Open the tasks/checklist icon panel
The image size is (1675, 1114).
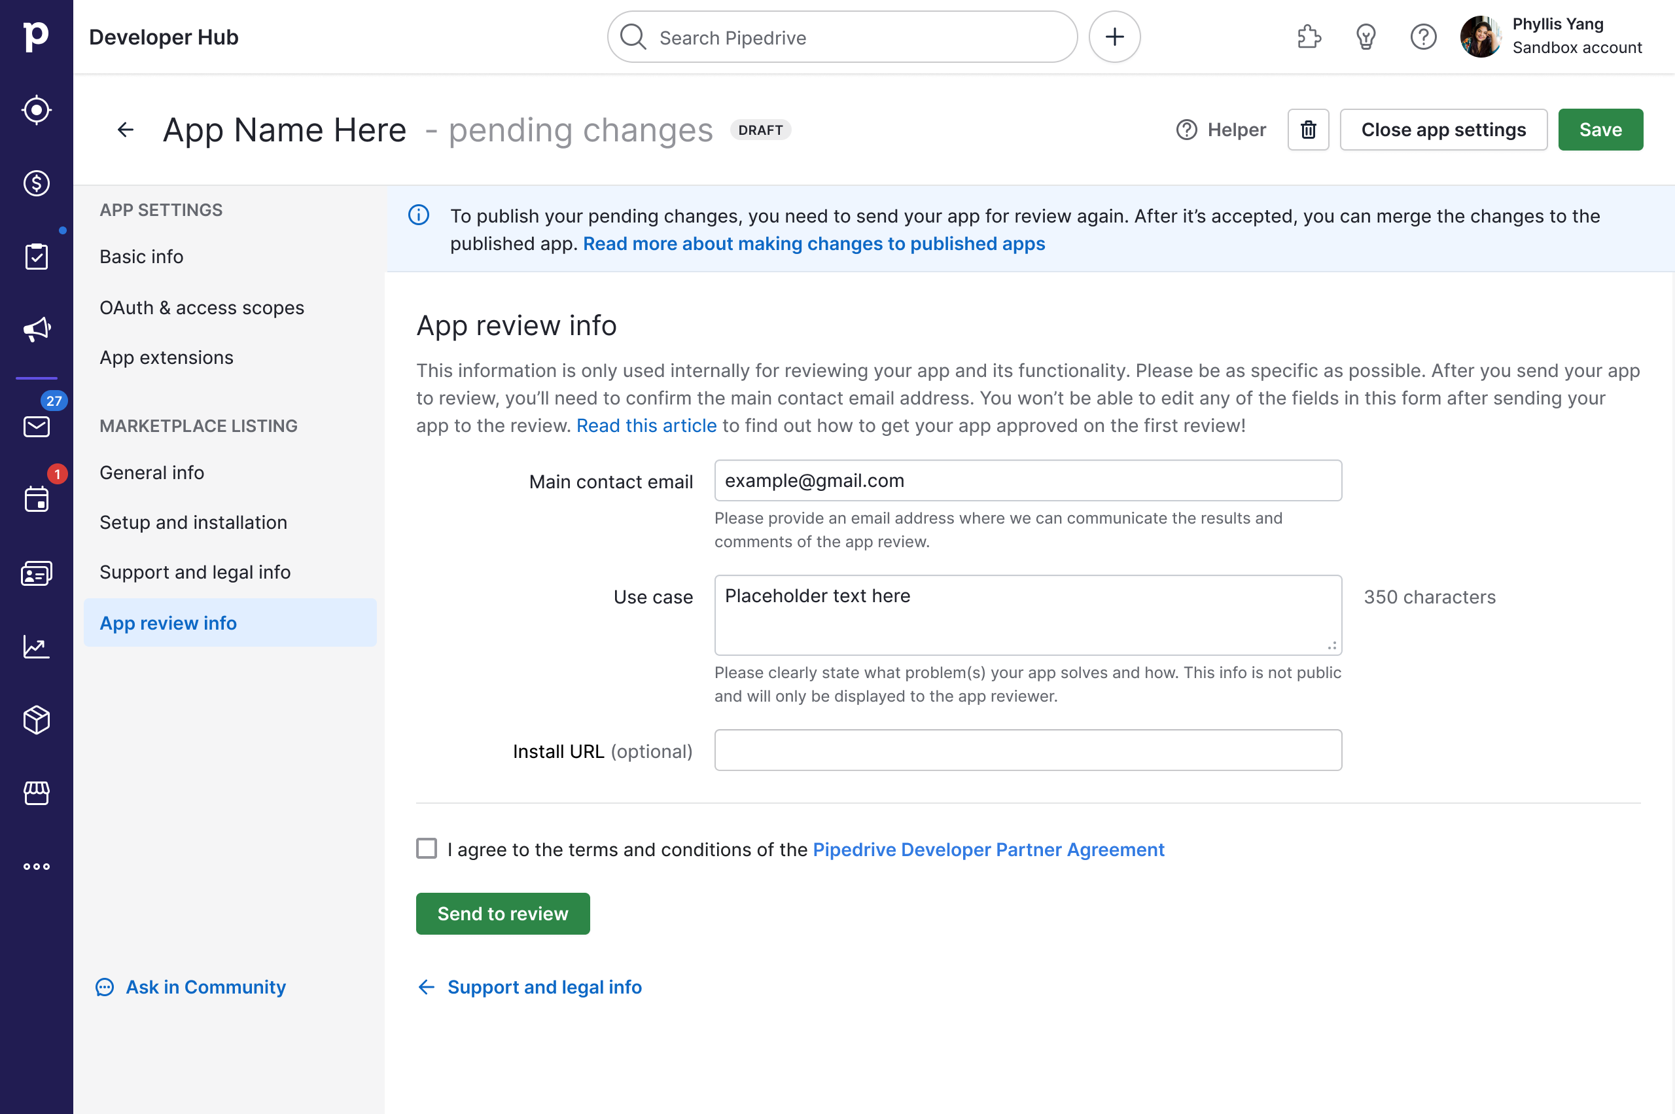coord(36,257)
